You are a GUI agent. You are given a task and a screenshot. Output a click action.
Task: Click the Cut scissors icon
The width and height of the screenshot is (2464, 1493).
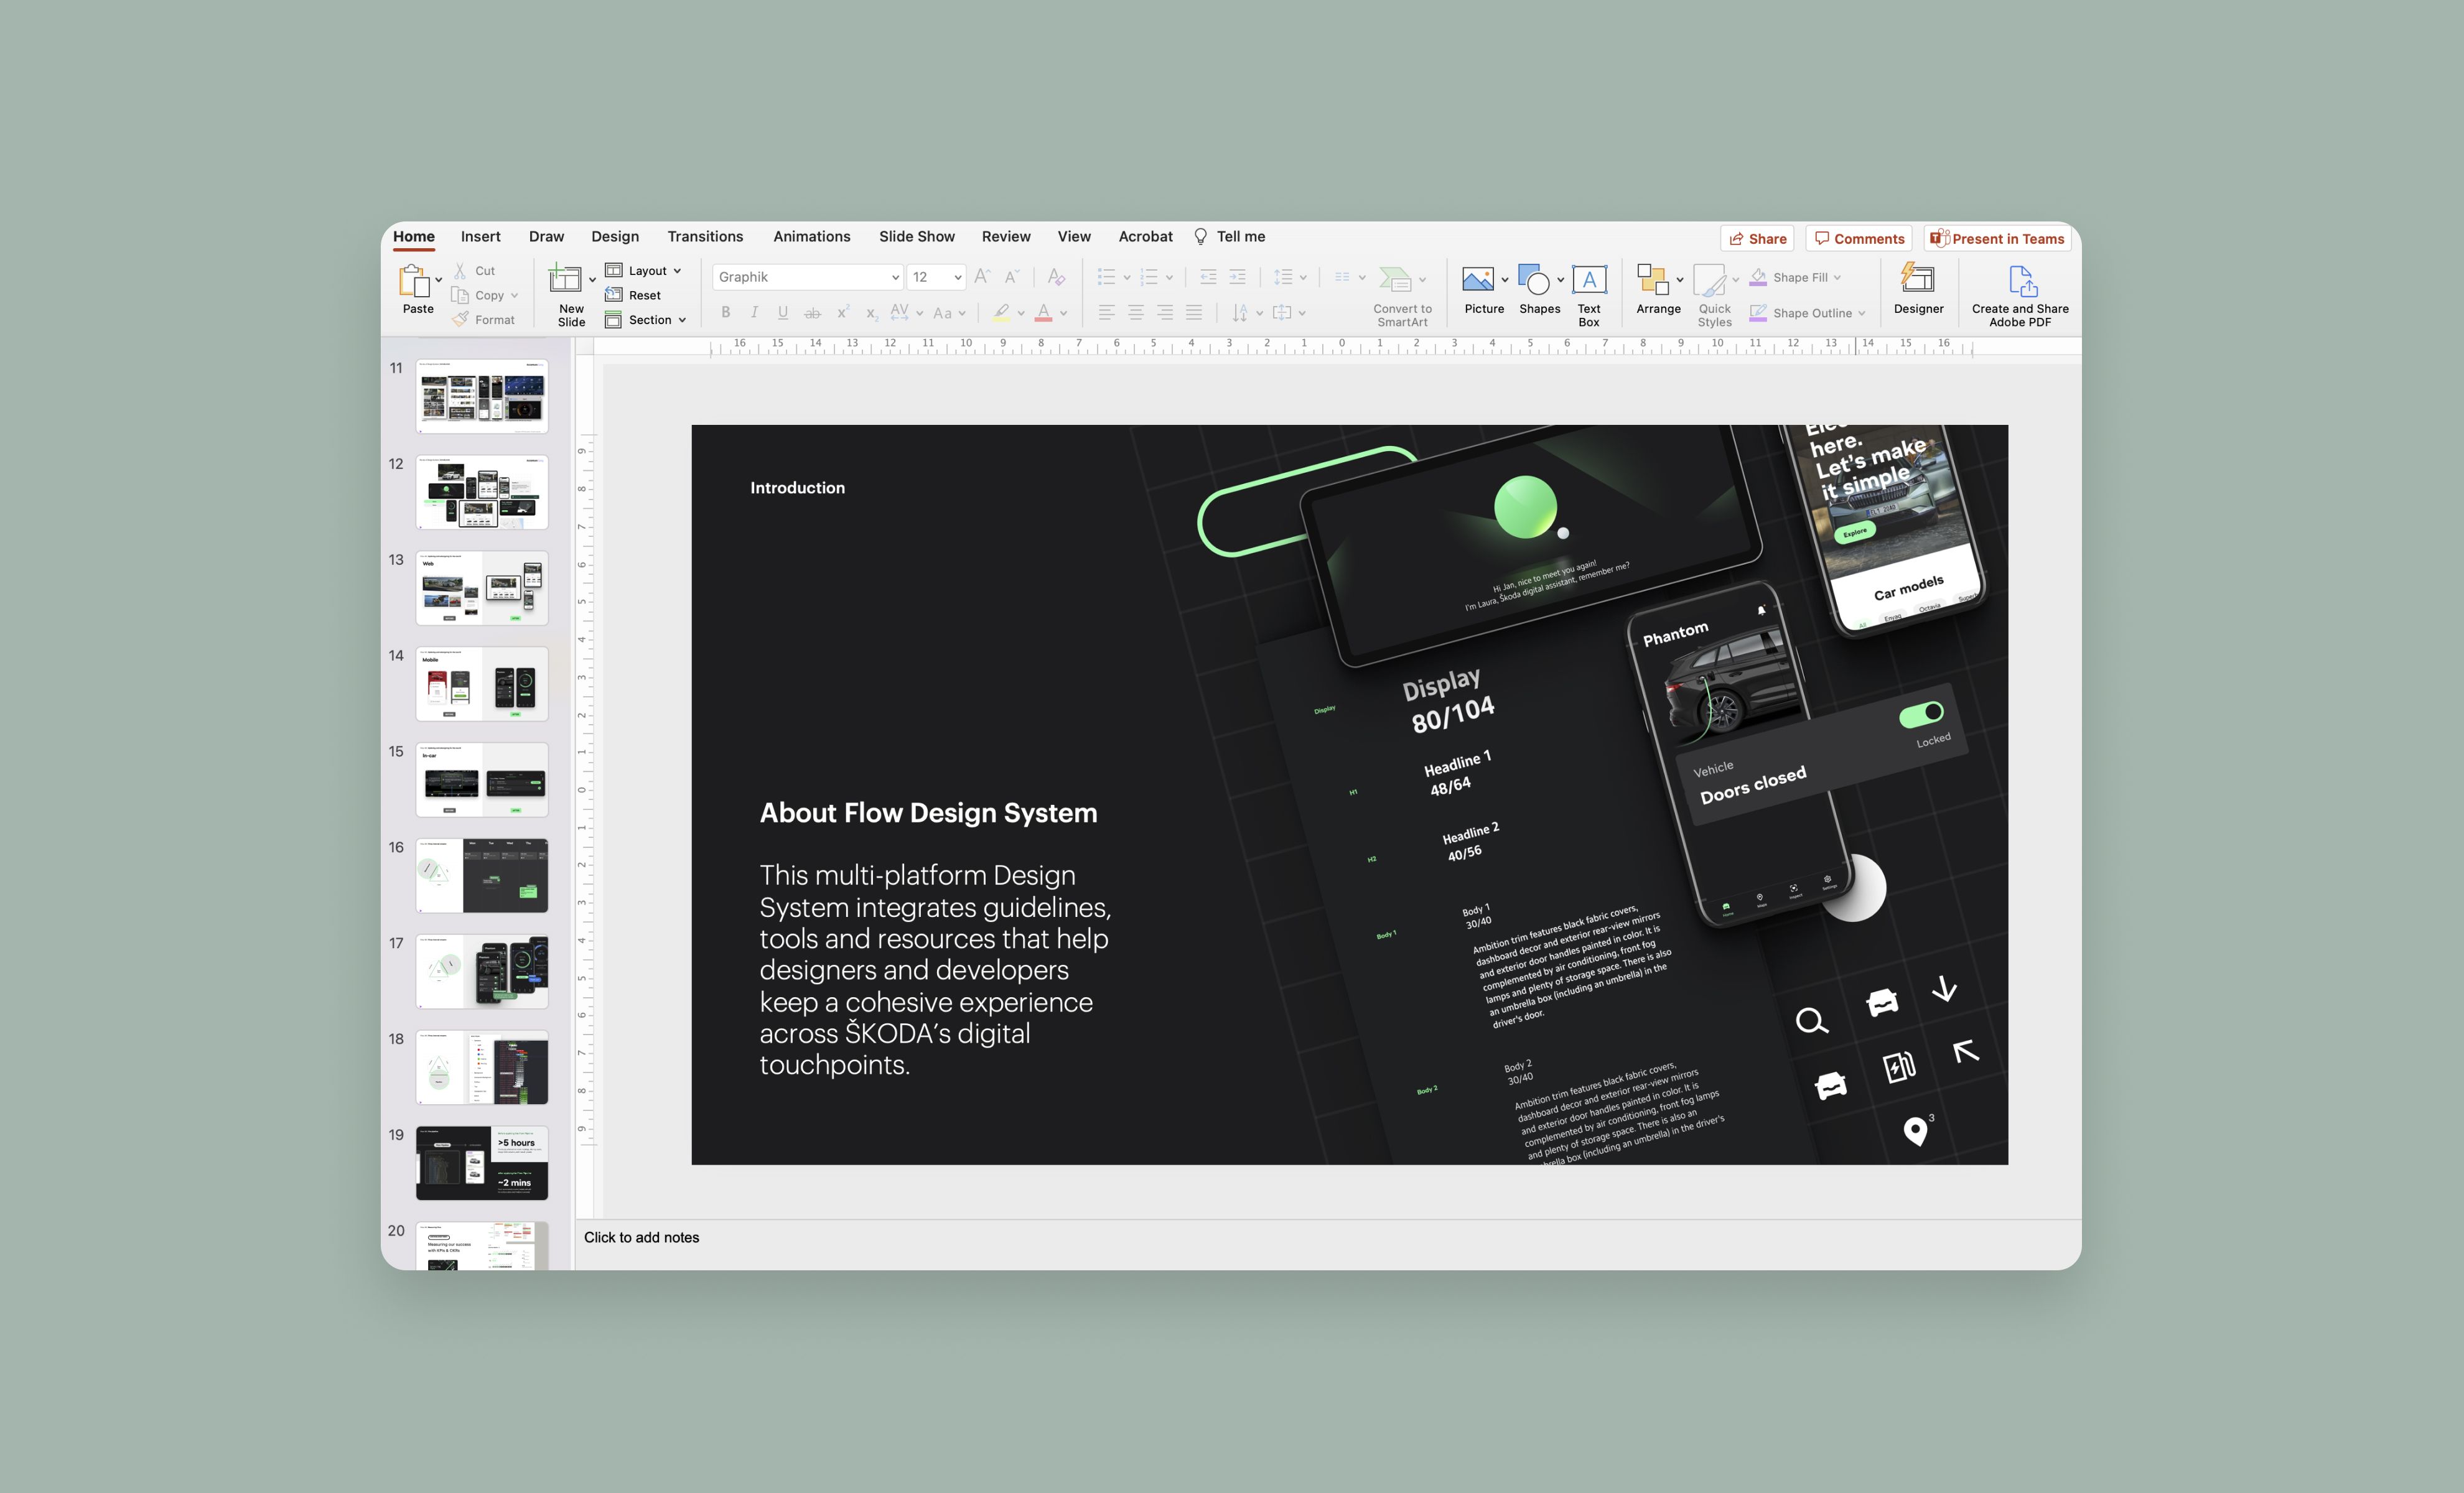[460, 271]
